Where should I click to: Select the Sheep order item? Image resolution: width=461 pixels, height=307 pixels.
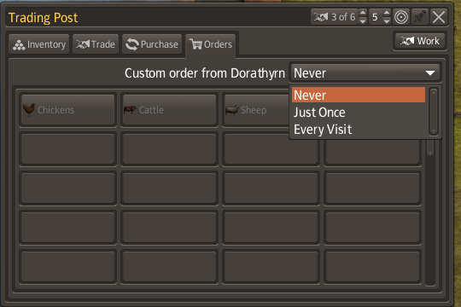(256, 110)
